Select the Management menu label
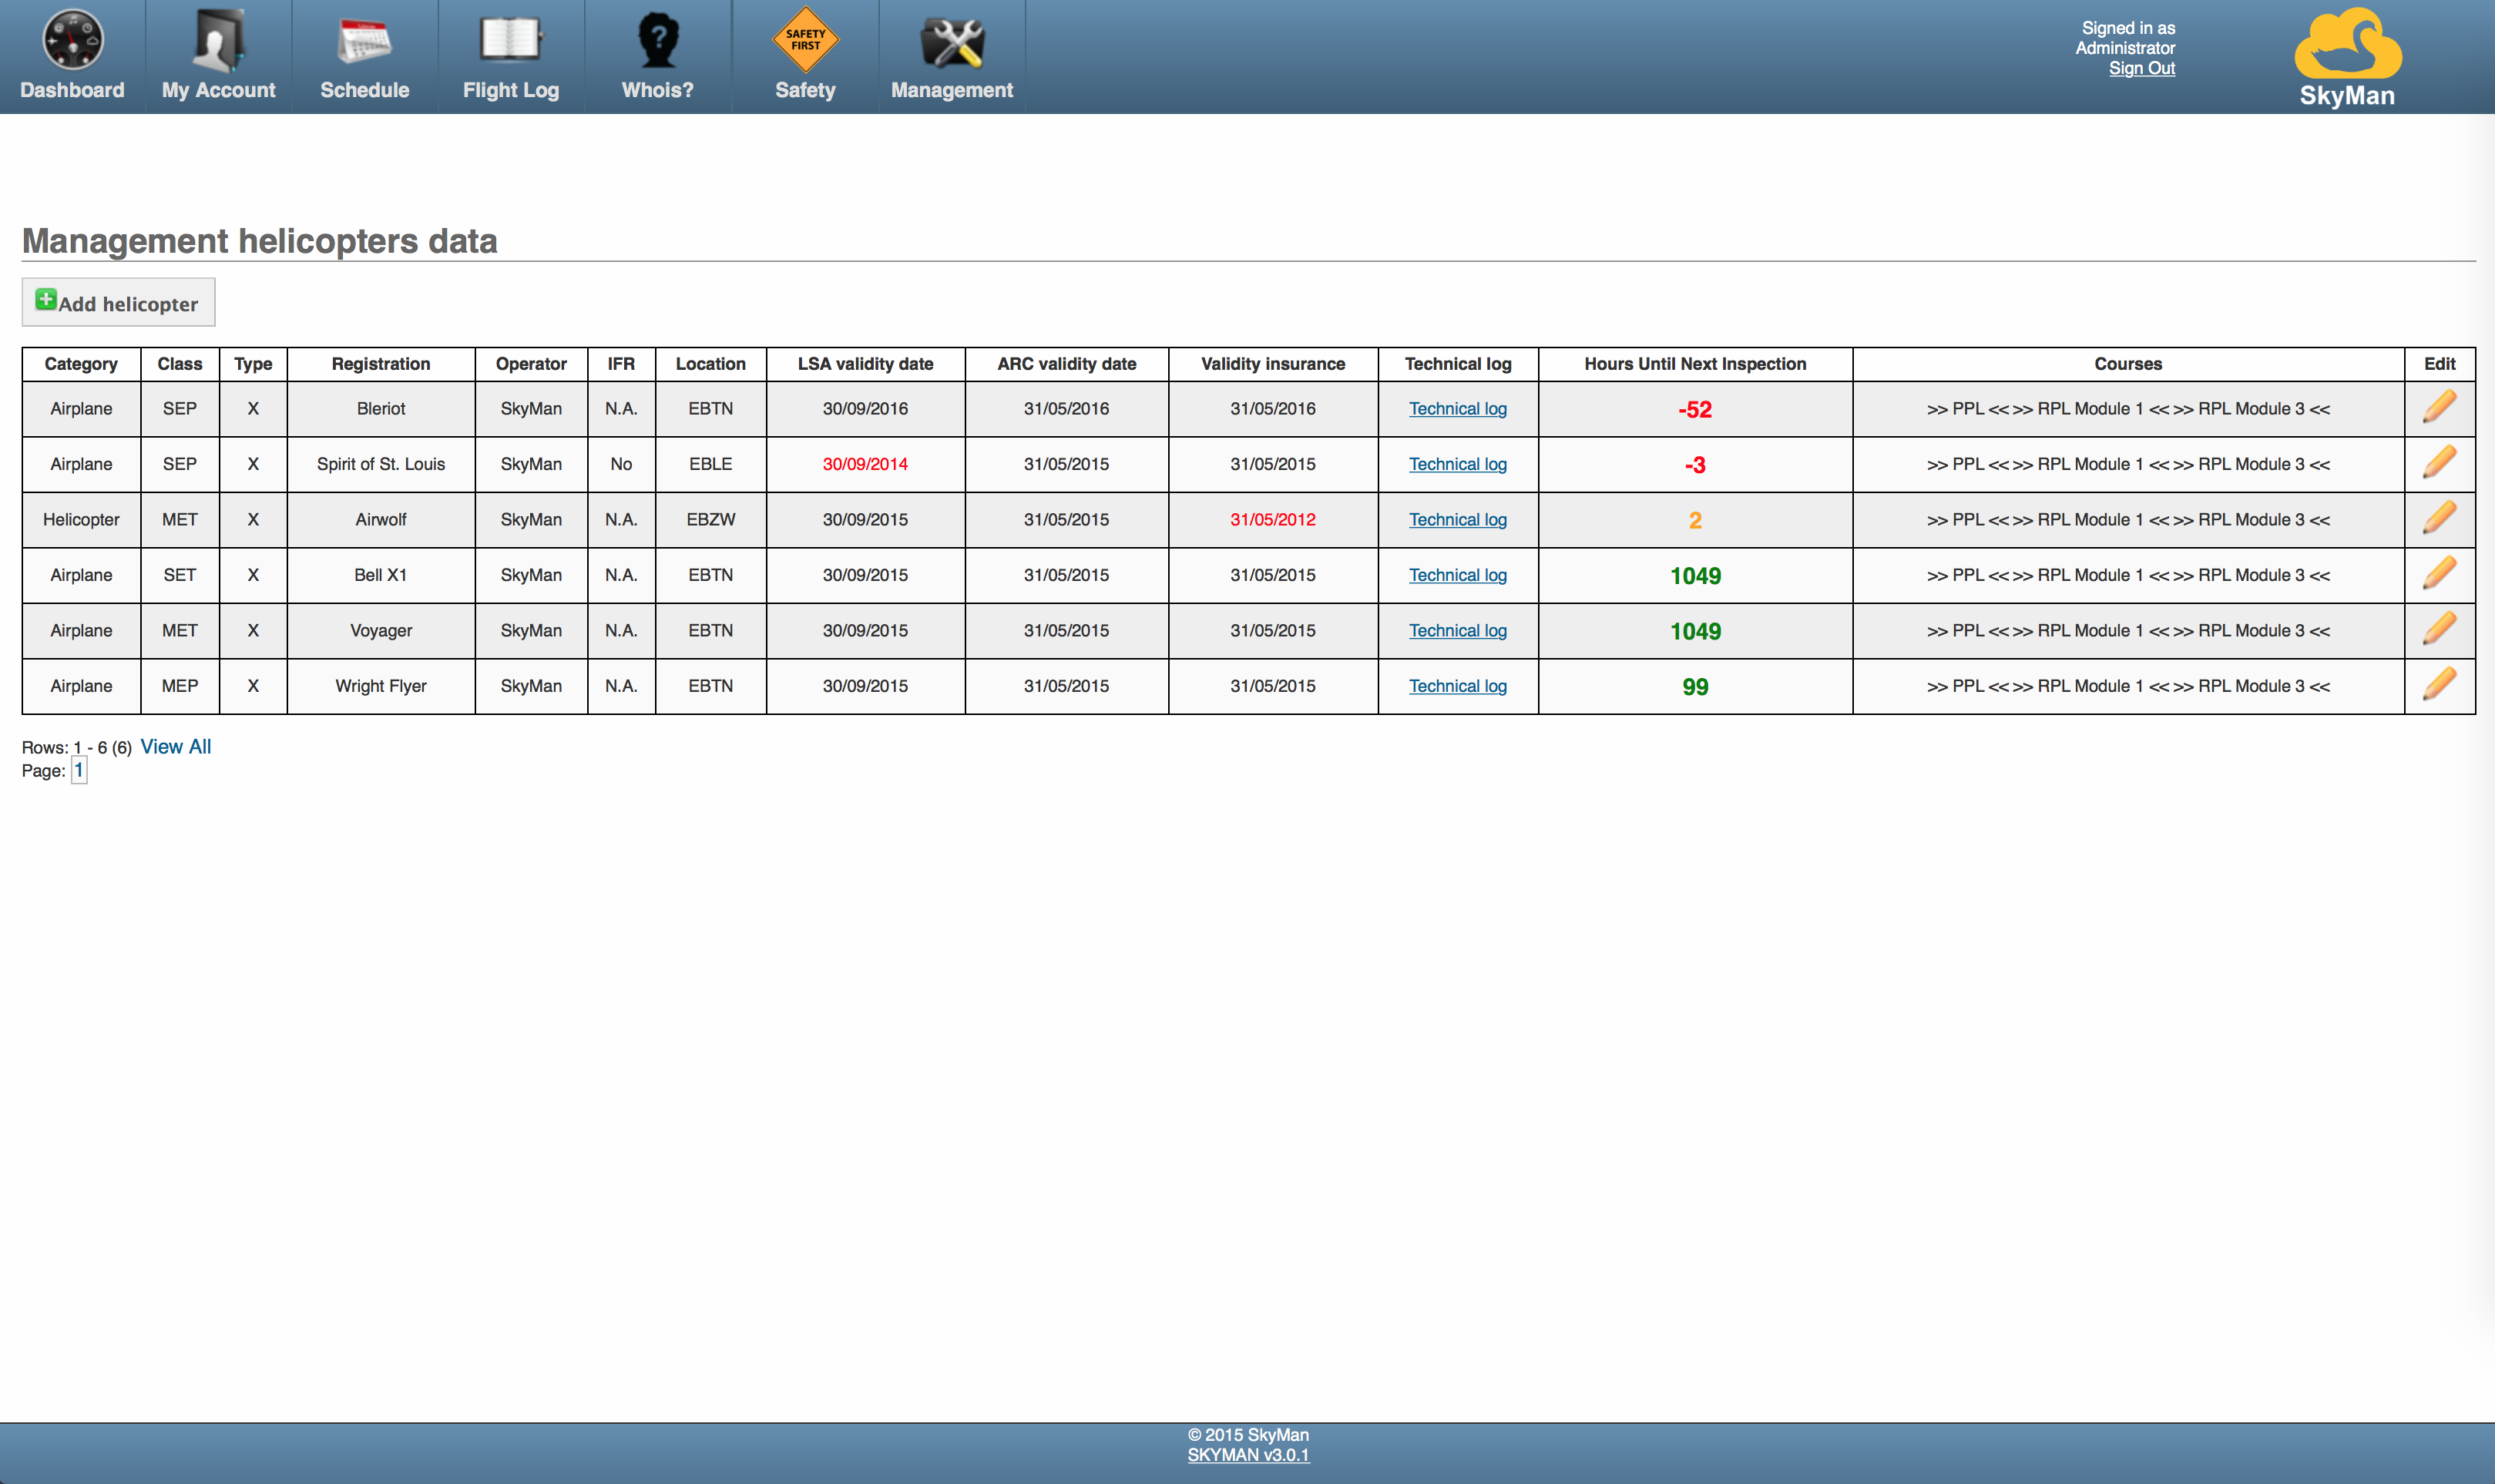Screen dimensions: 2495x1484 pyautogui.click(x=952, y=90)
